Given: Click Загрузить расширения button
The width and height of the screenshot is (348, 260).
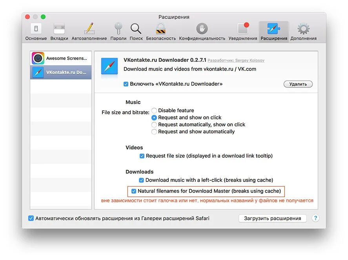Looking at the screenshot, I should (x=273, y=218).
